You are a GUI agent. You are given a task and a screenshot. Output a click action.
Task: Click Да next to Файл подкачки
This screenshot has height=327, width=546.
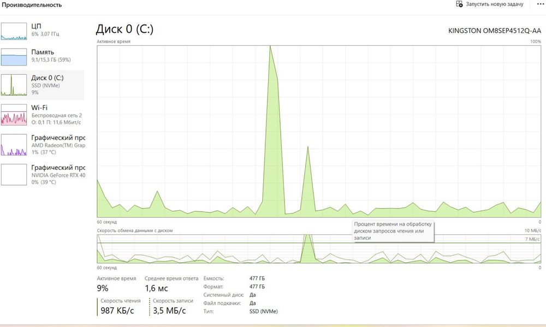tap(253, 304)
